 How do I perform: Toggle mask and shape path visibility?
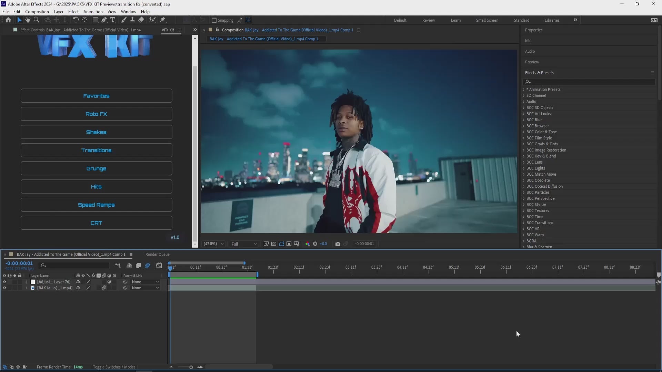281,244
